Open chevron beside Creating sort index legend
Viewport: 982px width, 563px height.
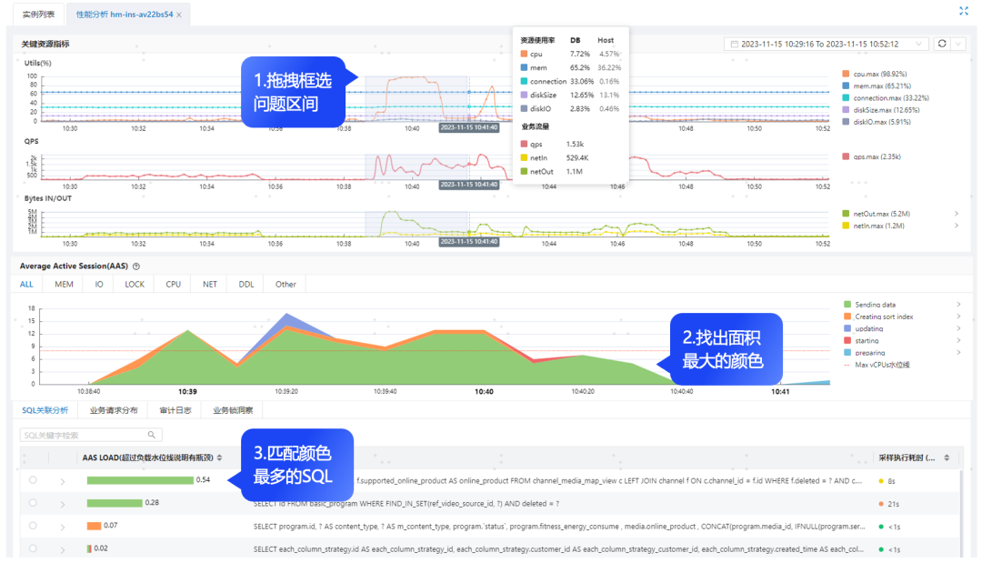point(959,317)
